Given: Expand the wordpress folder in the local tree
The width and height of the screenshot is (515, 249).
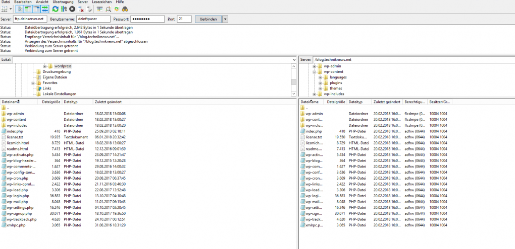Looking at the screenshot, I should pyautogui.click(x=44, y=66).
